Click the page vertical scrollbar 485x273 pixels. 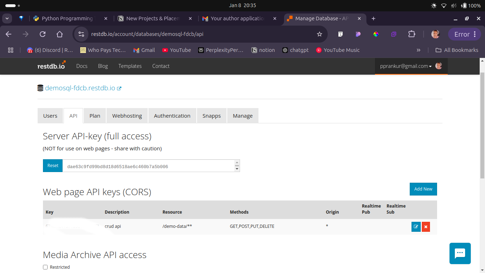pos(482,125)
